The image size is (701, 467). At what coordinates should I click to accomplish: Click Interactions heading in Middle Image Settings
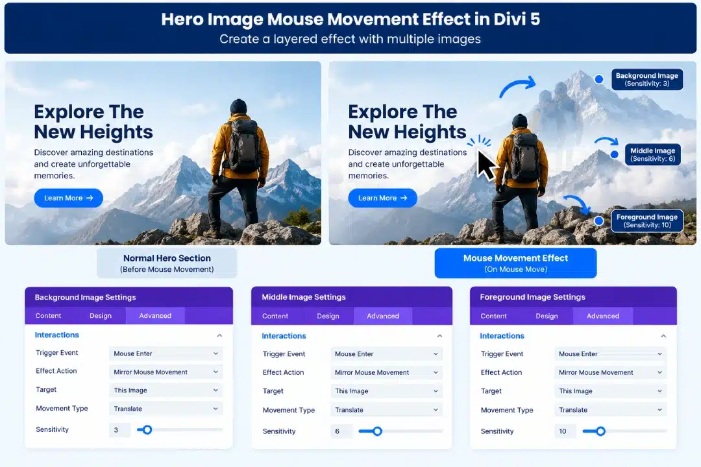[x=284, y=335]
